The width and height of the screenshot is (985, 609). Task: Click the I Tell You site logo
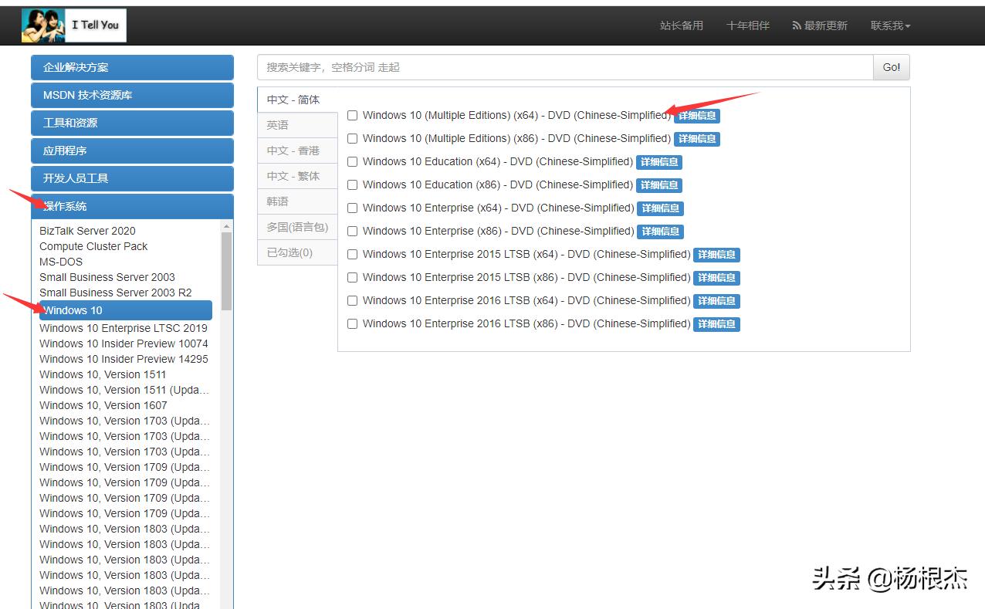pyautogui.click(x=73, y=24)
